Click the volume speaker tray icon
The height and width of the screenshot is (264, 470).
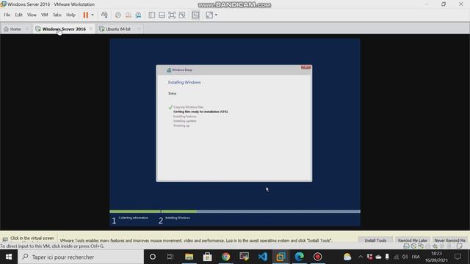tap(405, 257)
